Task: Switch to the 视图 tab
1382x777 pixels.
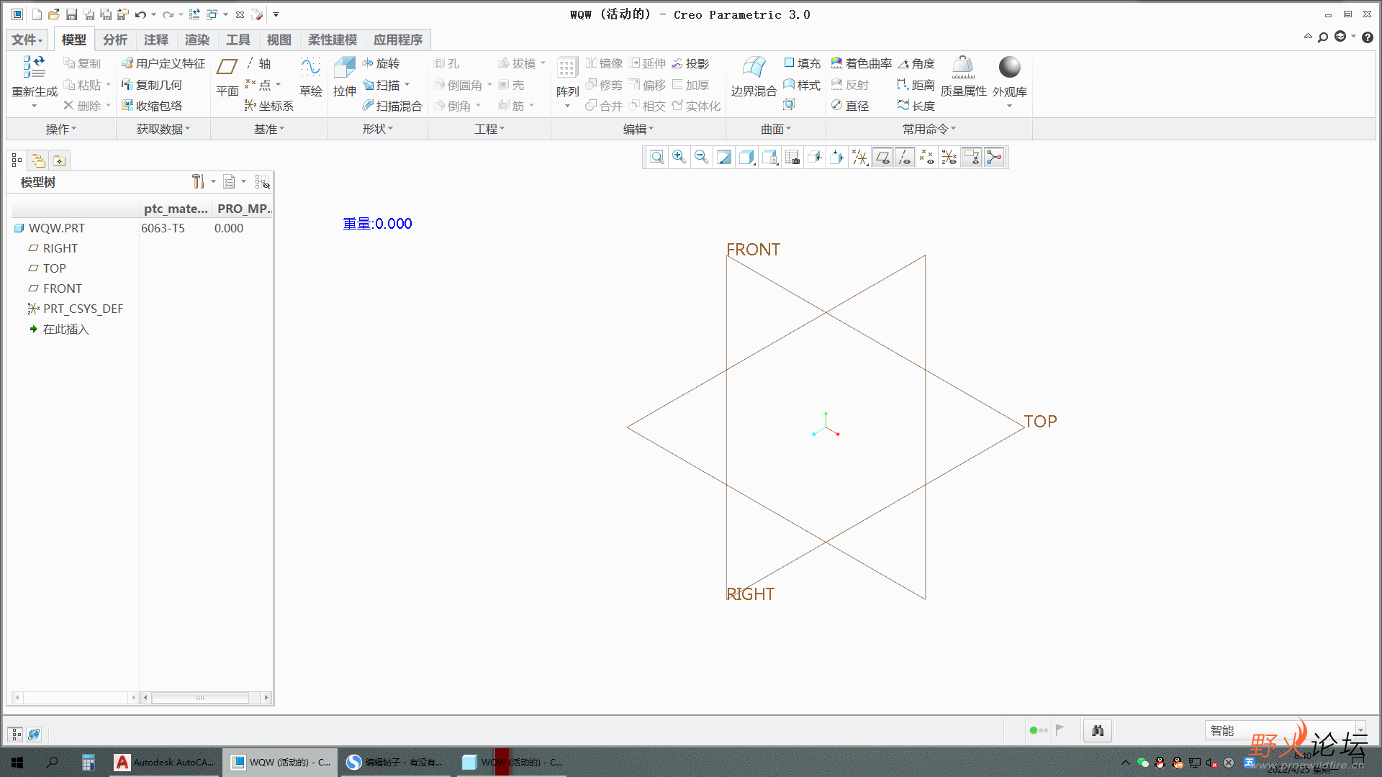Action: [x=279, y=40]
